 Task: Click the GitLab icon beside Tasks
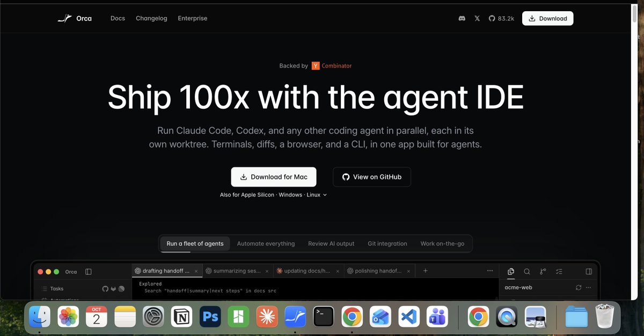coord(113,289)
